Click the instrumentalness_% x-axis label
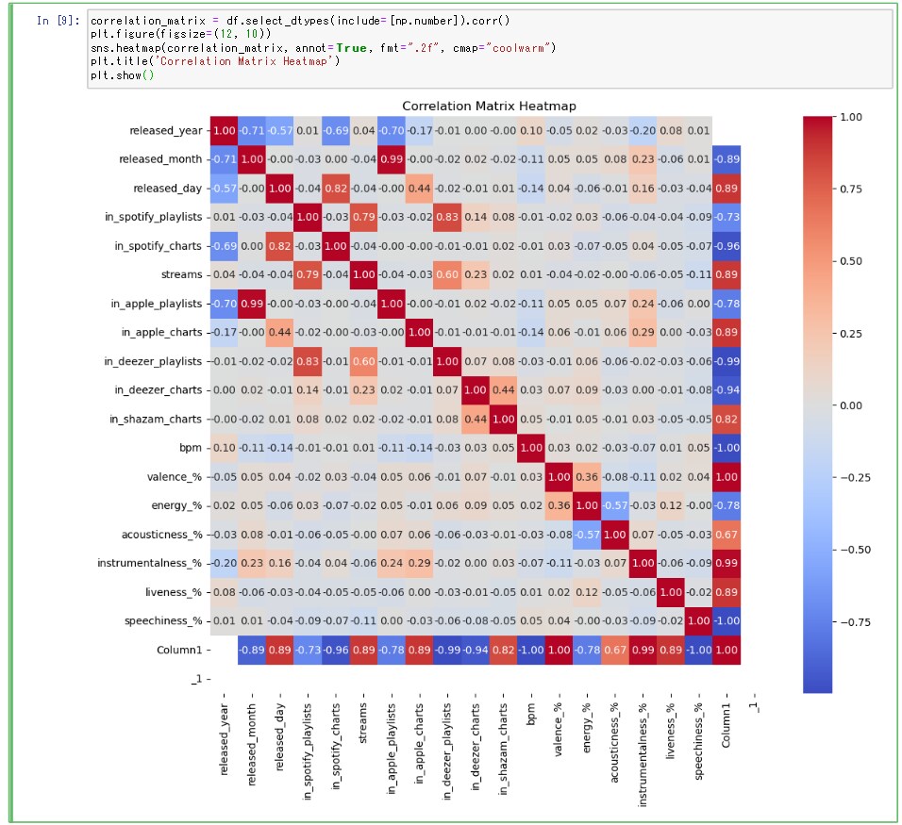The image size is (902, 825). [x=643, y=755]
